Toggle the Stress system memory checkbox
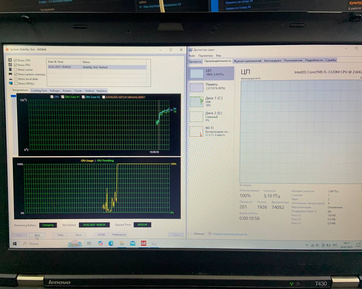 (x=16, y=74)
